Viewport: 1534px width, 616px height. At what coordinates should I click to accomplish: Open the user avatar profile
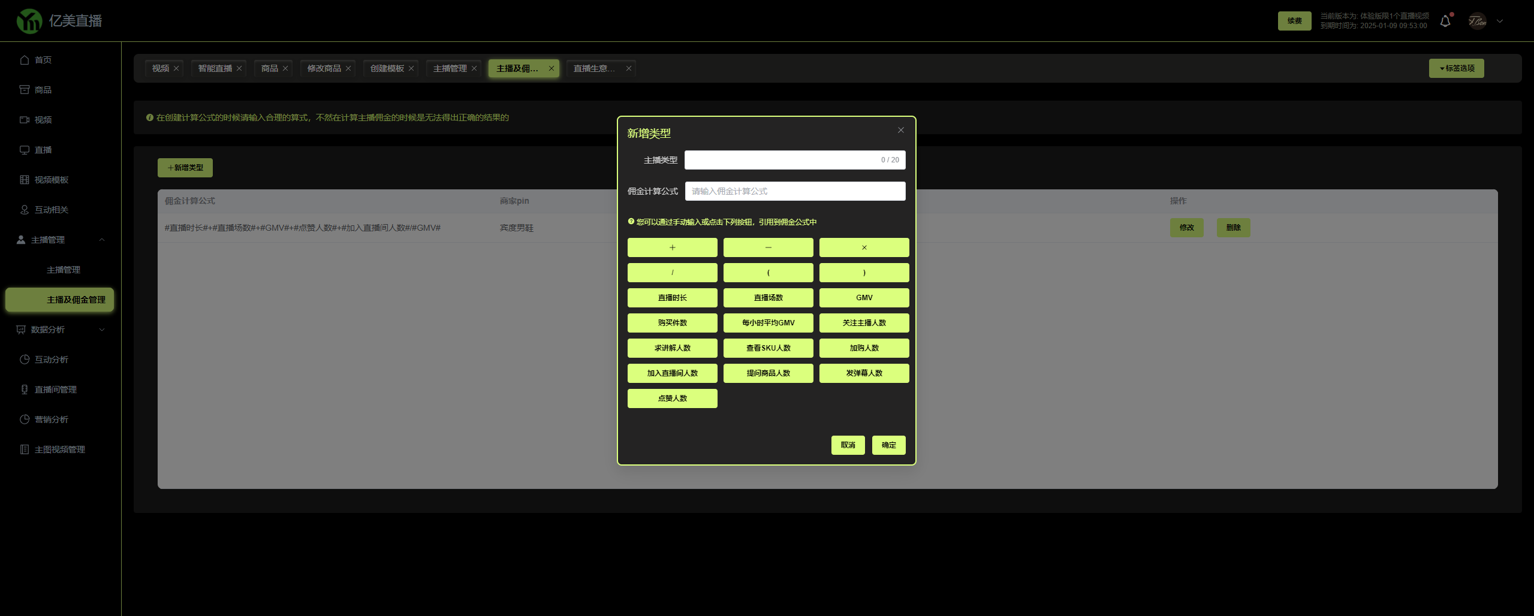coord(1477,22)
